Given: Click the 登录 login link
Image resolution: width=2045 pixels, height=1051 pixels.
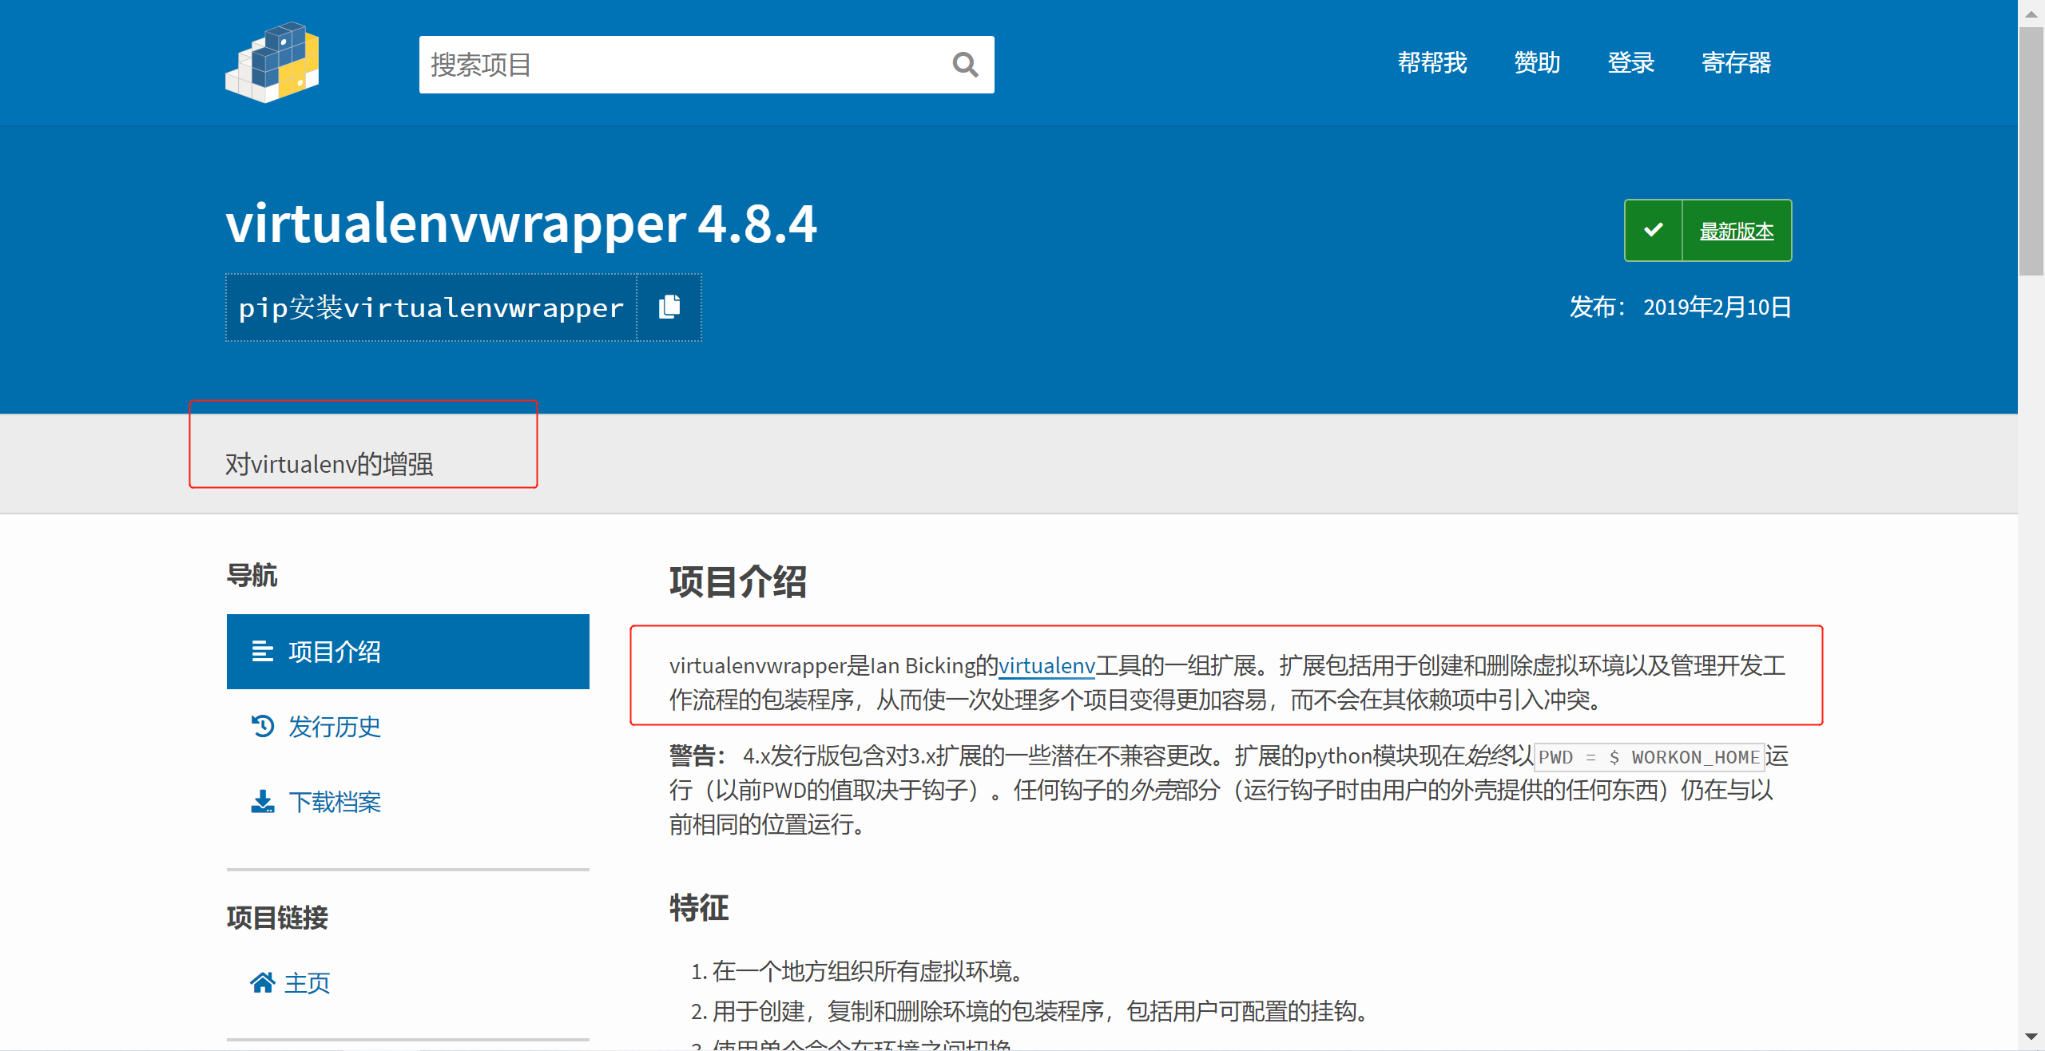Looking at the screenshot, I should pyautogui.click(x=1630, y=62).
